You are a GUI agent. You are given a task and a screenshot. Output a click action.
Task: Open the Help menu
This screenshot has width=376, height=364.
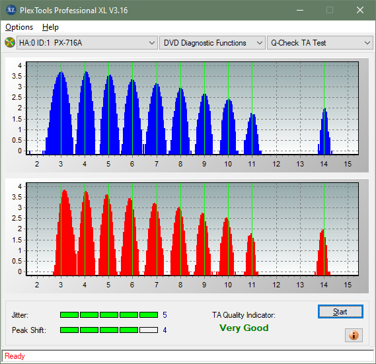[50, 27]
